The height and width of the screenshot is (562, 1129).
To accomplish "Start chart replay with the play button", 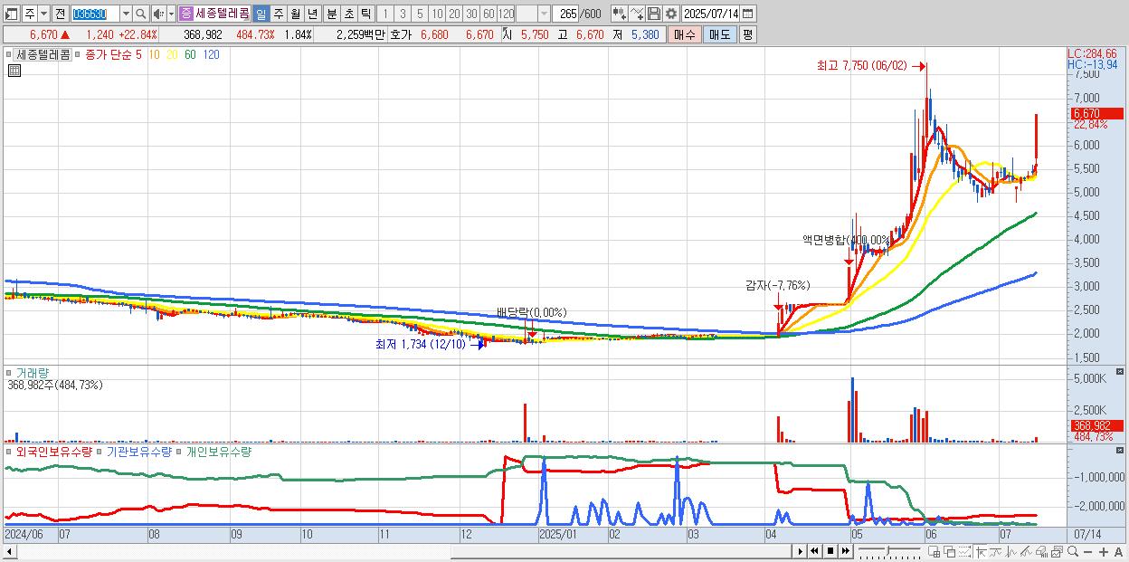I will click(801, 550).
